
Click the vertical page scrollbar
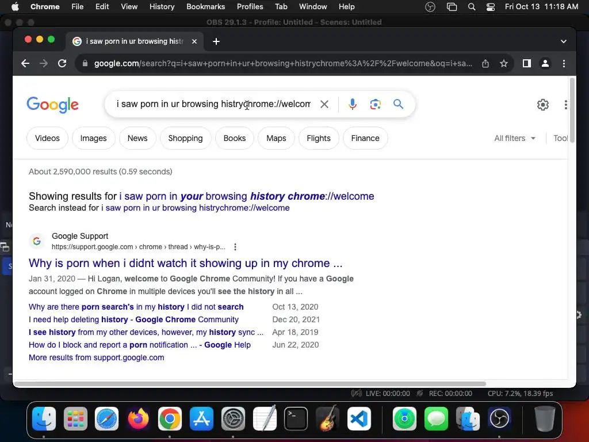pos(572,110)
